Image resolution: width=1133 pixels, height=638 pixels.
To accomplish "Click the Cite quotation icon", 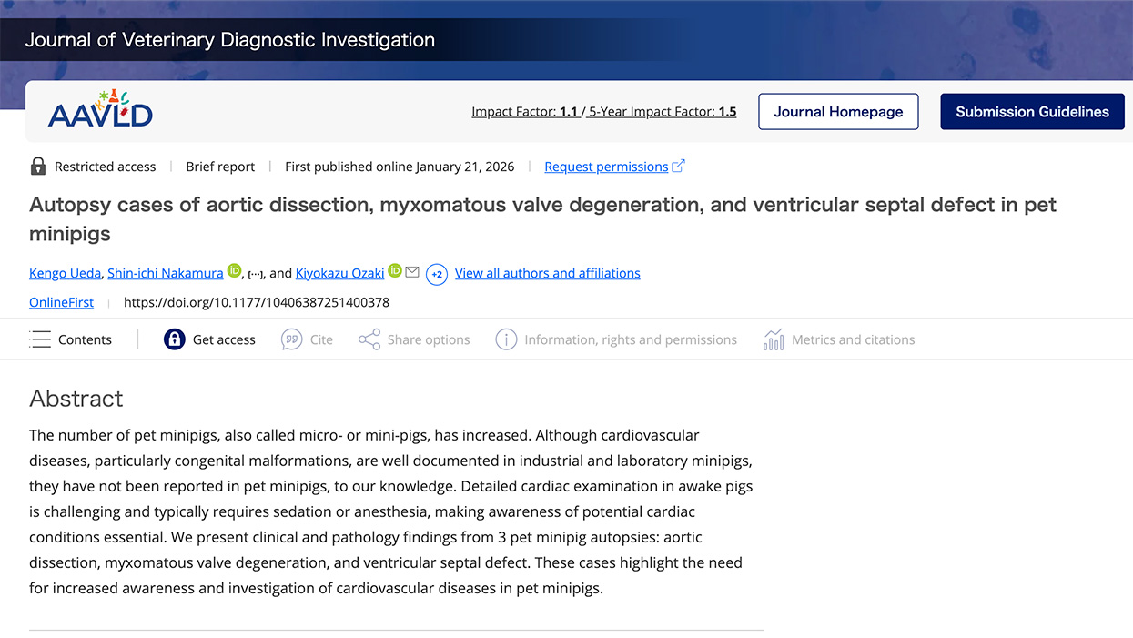I will pyautogui.click(x=291, y=339).
